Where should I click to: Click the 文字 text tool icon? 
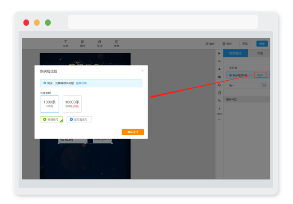tap(66, 42)
